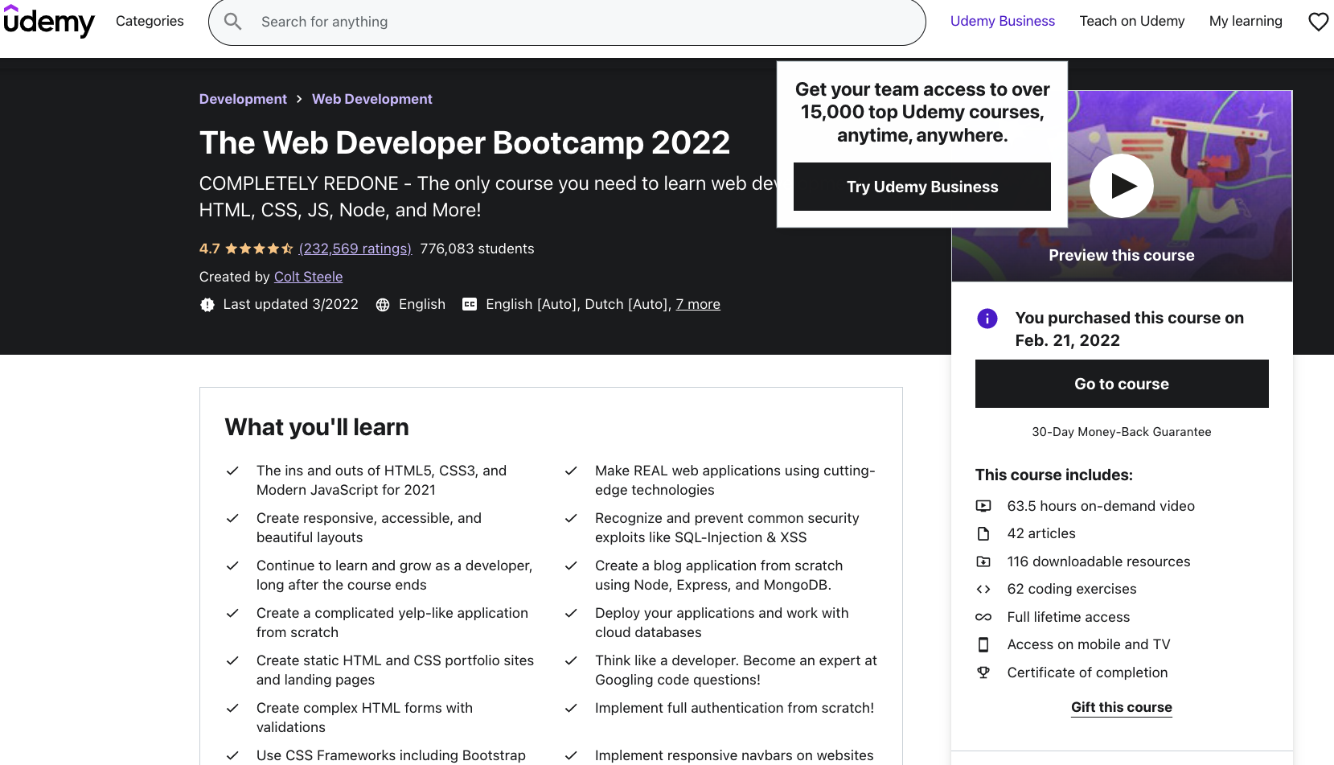Click the Certificate of completion text

click(1087, 672)
